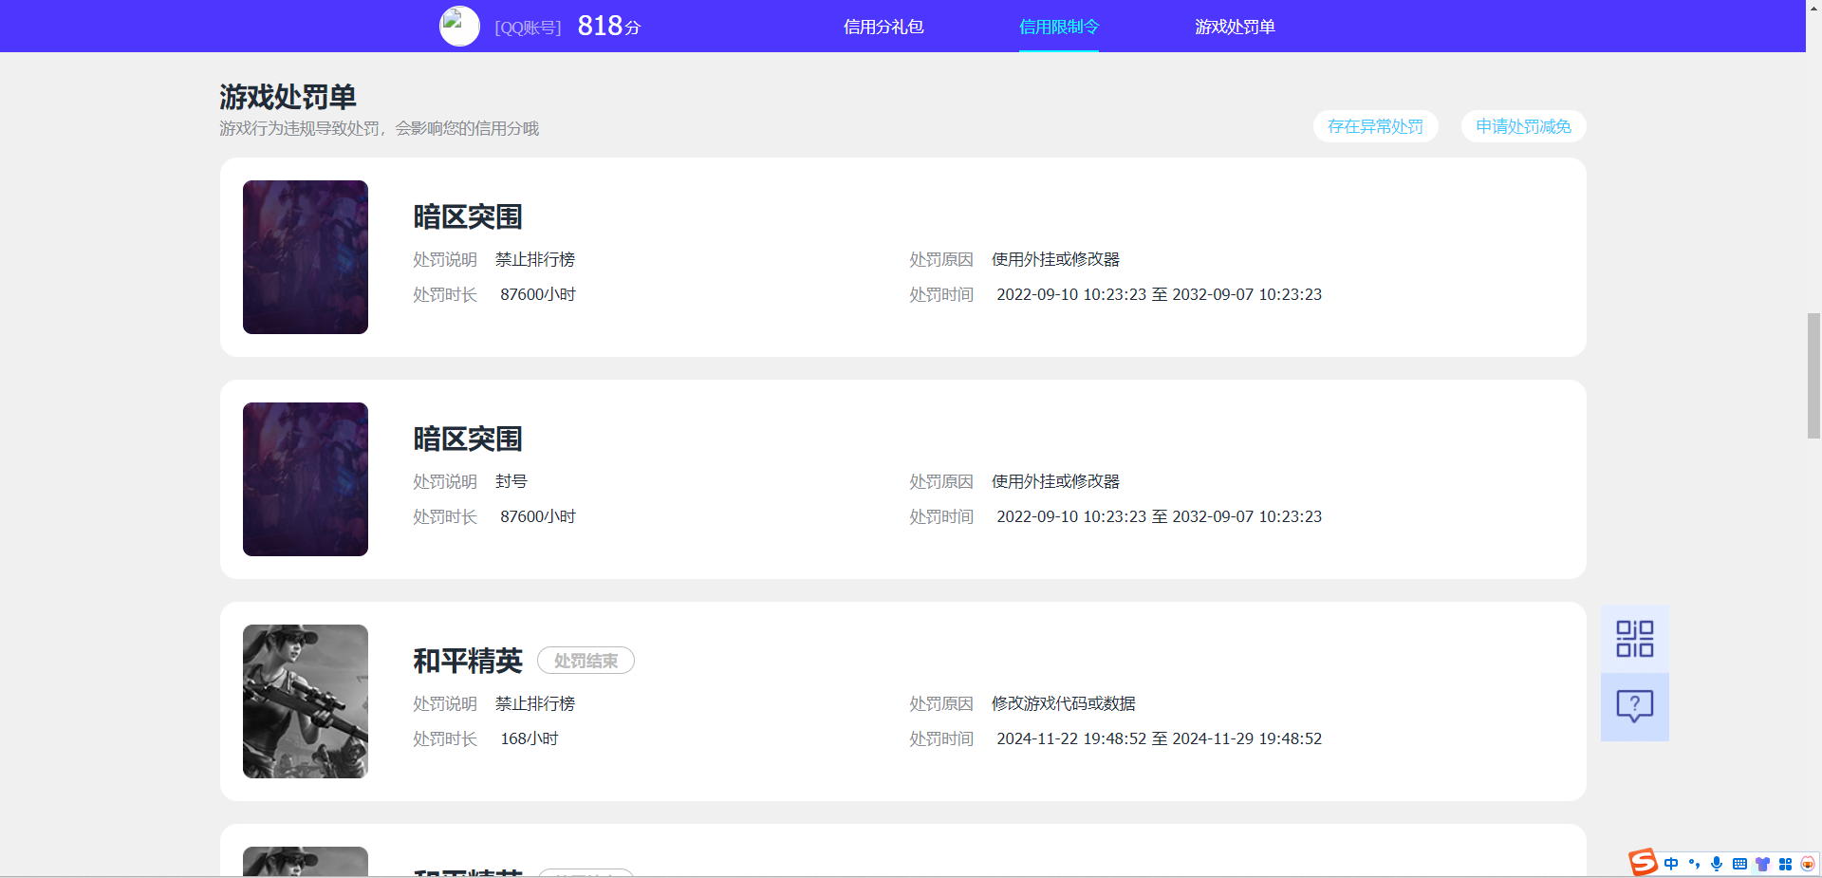
Task: Open the help question-mark floating button
Action: (1634, 706)
